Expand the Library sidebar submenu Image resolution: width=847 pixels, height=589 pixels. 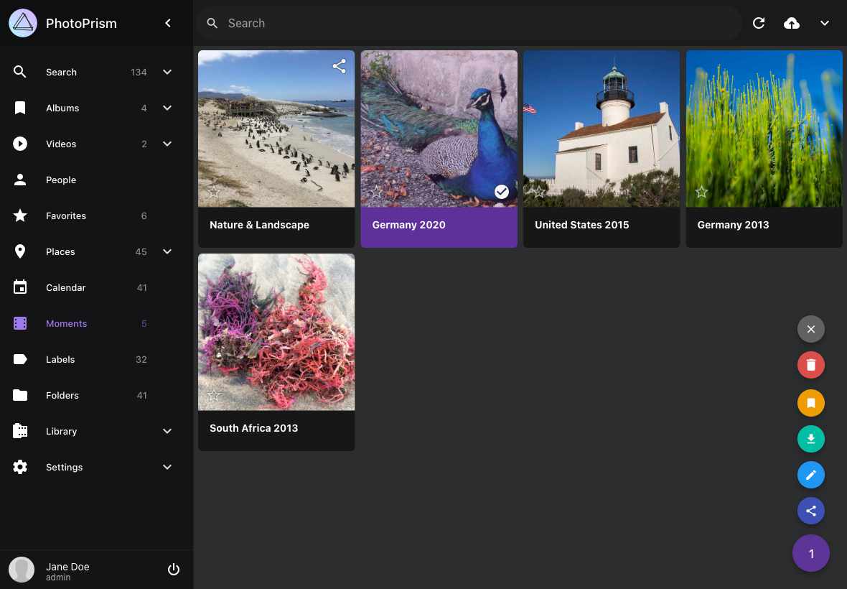pos(167,431)
